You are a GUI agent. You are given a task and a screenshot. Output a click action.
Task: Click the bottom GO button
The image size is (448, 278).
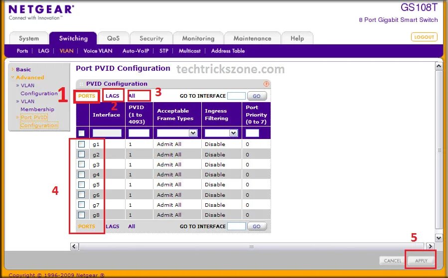tap(257, 226)
